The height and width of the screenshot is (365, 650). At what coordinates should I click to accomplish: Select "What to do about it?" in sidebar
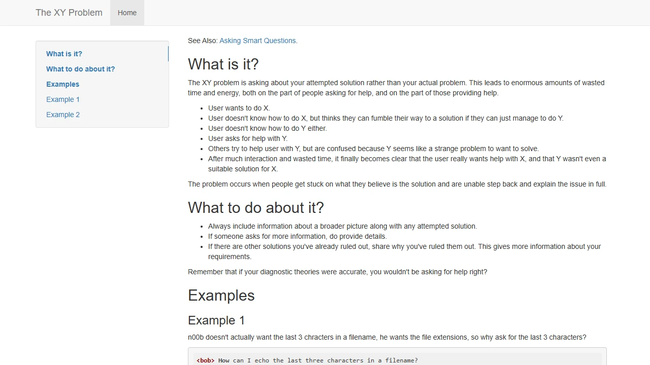tap(80, 69)
